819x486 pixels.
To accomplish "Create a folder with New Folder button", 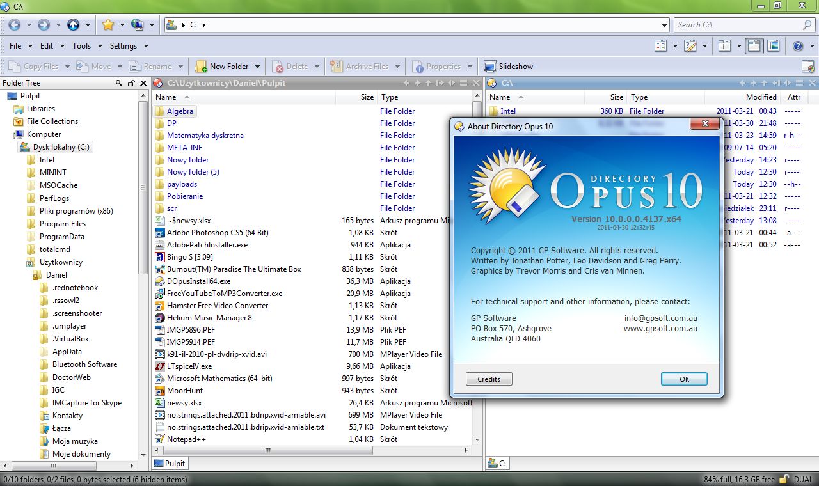I will click(222, 67).
